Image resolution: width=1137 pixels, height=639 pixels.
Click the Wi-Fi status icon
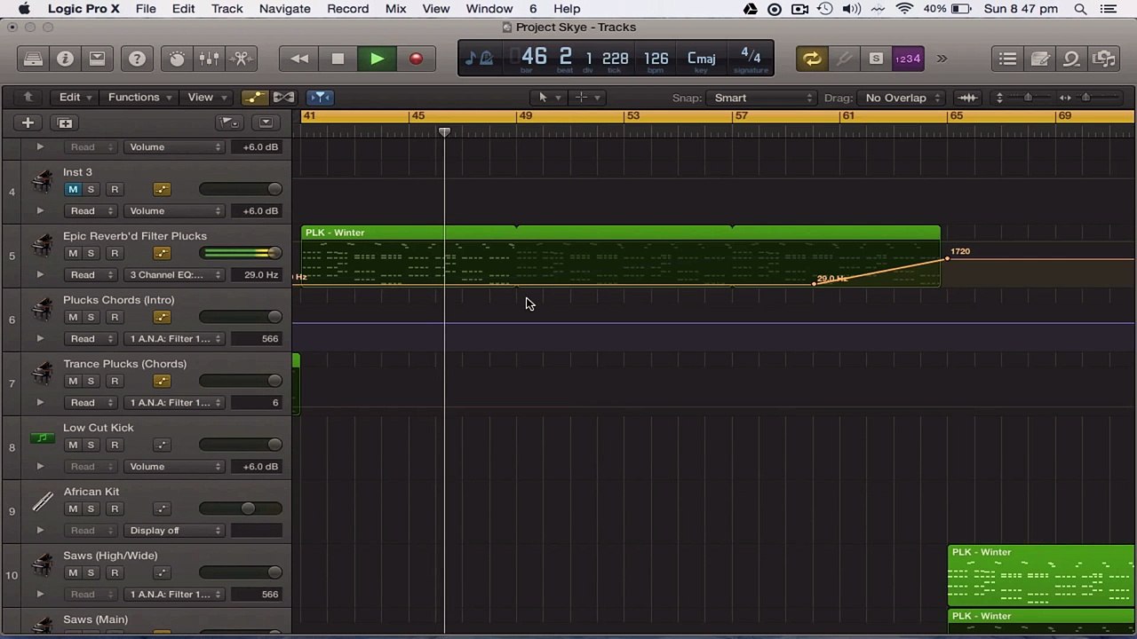(904, 9)
